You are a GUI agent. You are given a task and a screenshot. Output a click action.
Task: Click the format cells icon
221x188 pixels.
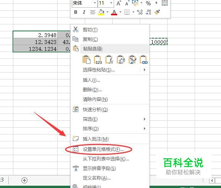[x=76, y=149]
